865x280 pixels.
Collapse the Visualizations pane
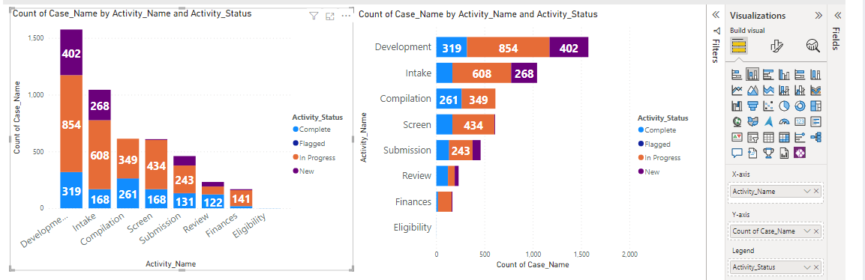tap(818, 16)
